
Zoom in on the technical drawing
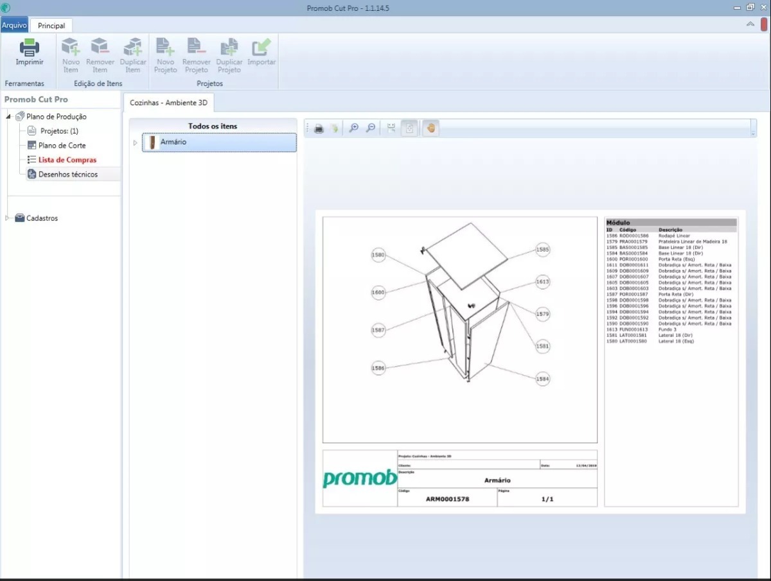(x=353, y=128)
